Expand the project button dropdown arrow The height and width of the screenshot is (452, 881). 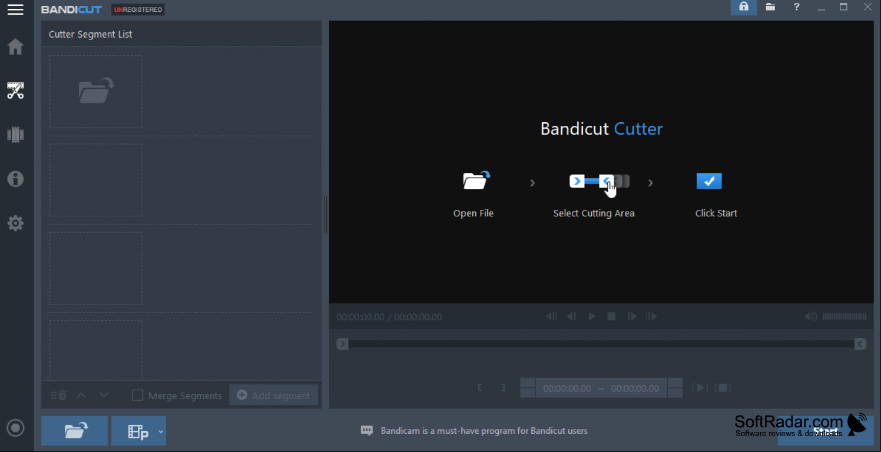point(161,432)
